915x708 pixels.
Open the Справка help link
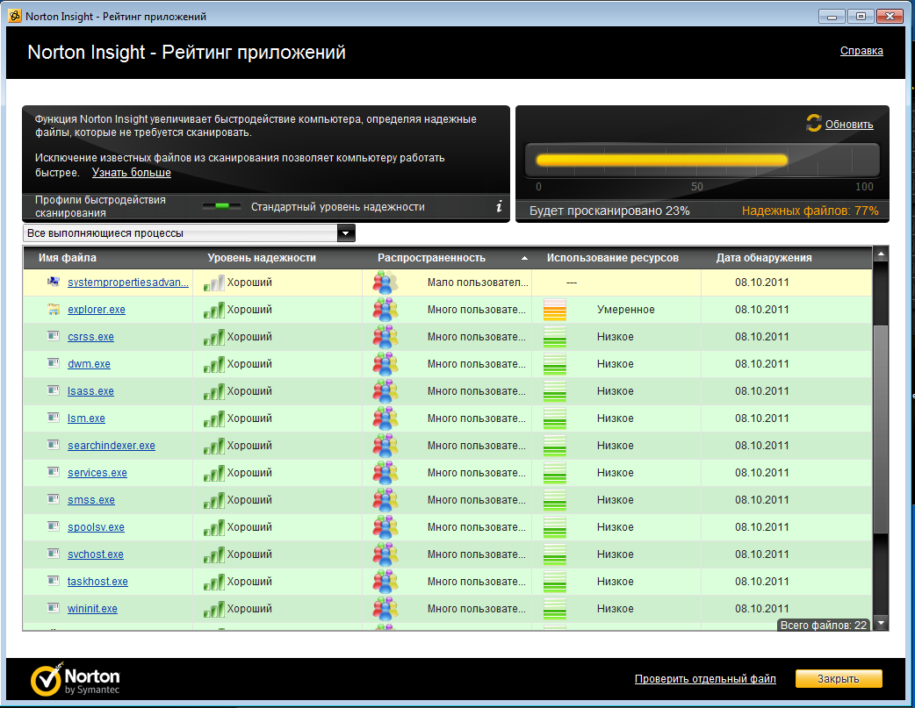tap(861, 51)
